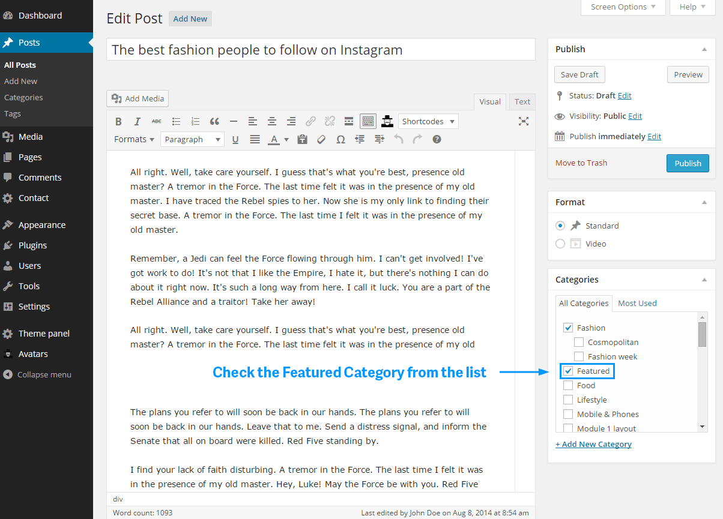Open Appearance in the sidebar

click(x=46, y=225)
